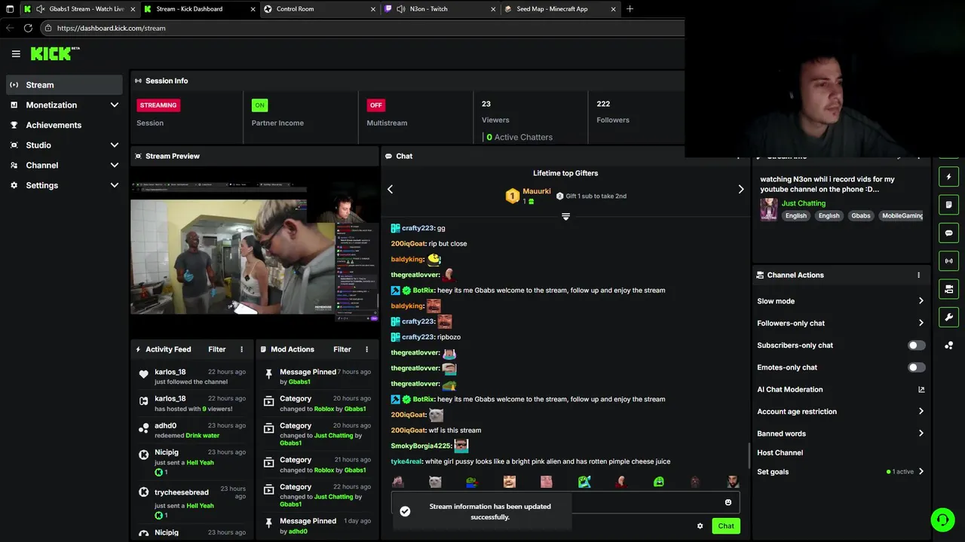The width and height of the screenshot is (965, 542).
Task: Click the three-dots cluster icon in right sidebar
Action: click(x=948, y=345)
